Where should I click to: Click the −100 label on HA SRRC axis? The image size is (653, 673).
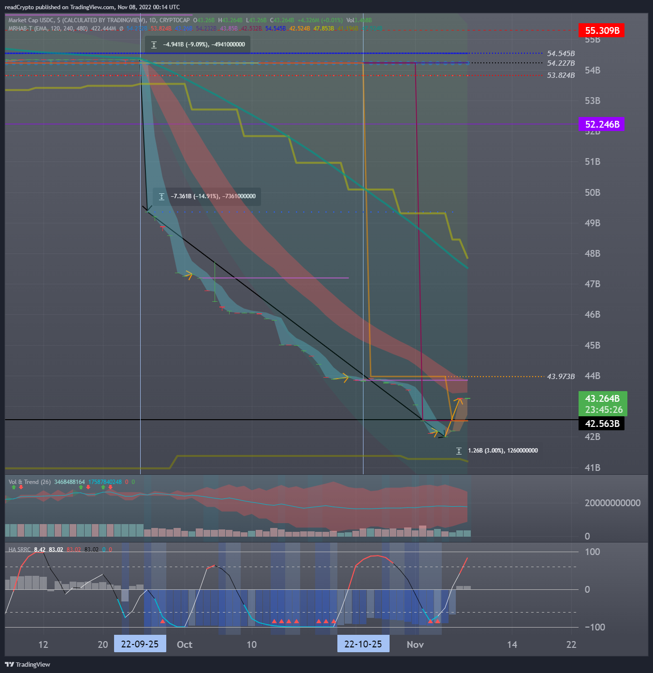(595, 627)
